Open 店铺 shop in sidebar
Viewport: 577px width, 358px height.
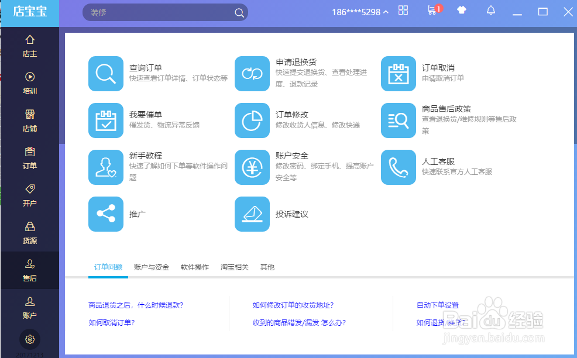[30, 121]
